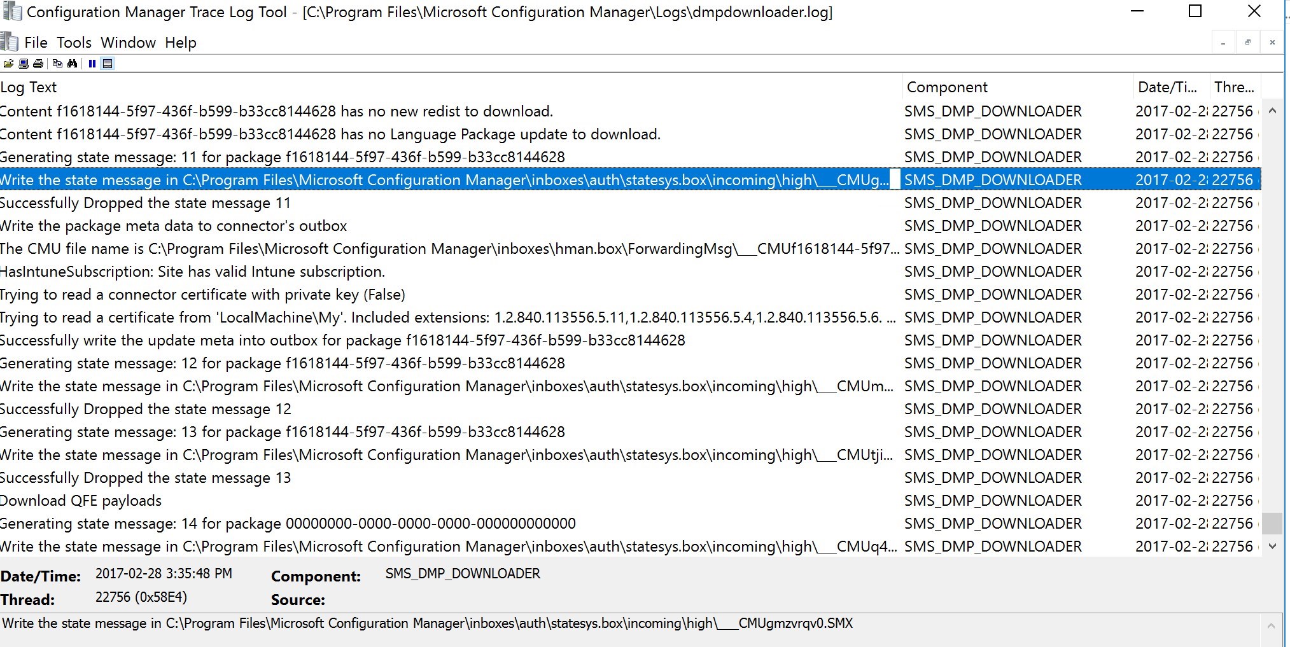Viewport: 1290px width, 647px height.
Task: Click the Log Text column header
Action: [x=451, y=87]
